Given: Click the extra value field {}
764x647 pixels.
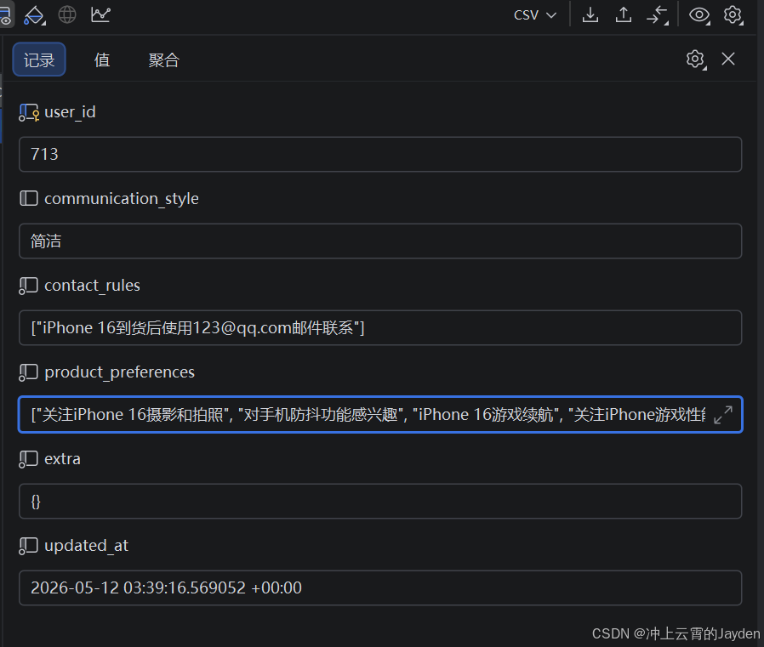Looking at the screenshot, I should (380, 501).
